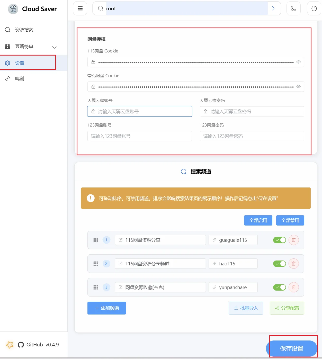Image resolution: width=322 pixels, height=359 pixels.
Task: Click the search magnifier icon in top bar
Action: pos(101,8)
